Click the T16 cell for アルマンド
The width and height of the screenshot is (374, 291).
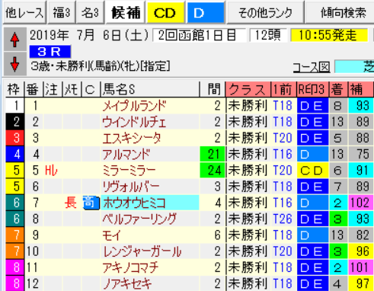click(283, 155)
